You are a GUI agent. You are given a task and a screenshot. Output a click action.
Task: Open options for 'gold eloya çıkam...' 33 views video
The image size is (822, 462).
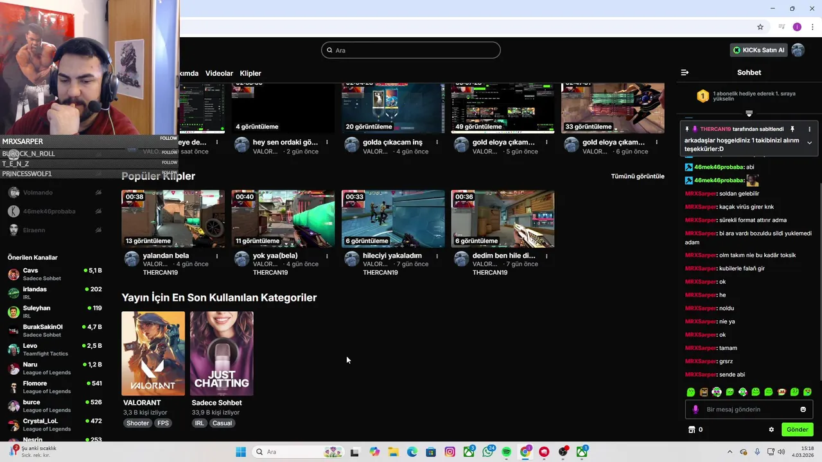click(x=656, y=142)
